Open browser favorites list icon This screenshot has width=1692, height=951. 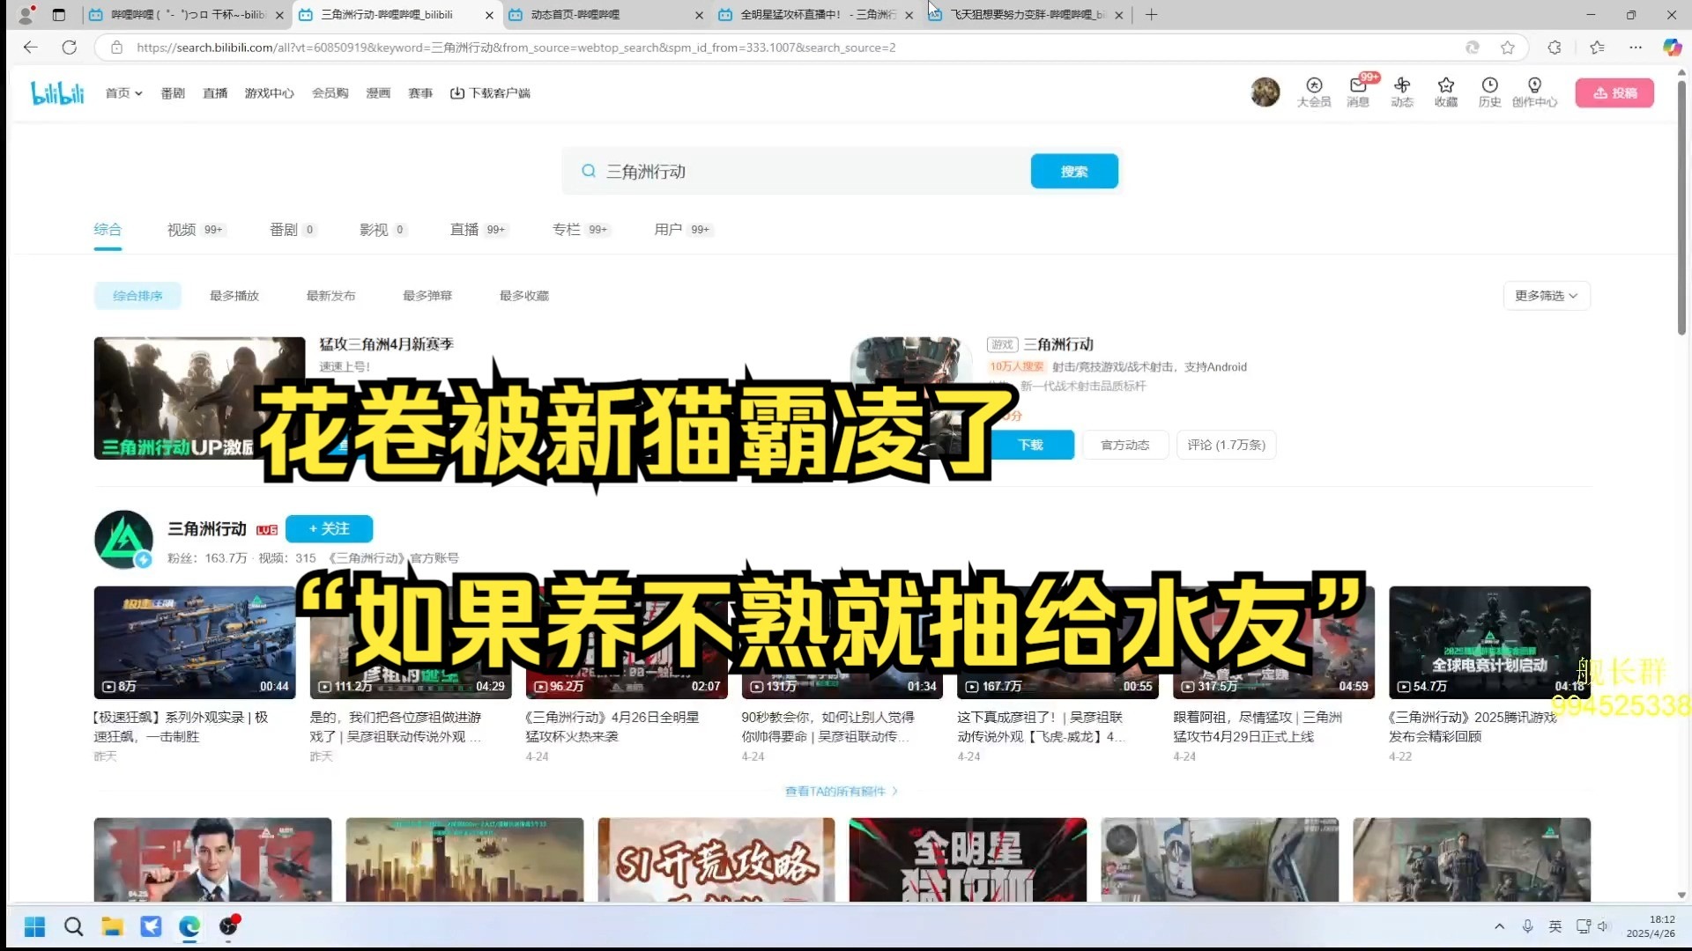coord(1597,48)
